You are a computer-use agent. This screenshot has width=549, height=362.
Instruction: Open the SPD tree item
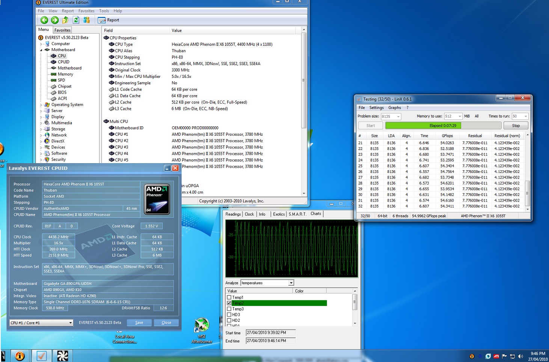pyautogui.click(x=61, y=80)
